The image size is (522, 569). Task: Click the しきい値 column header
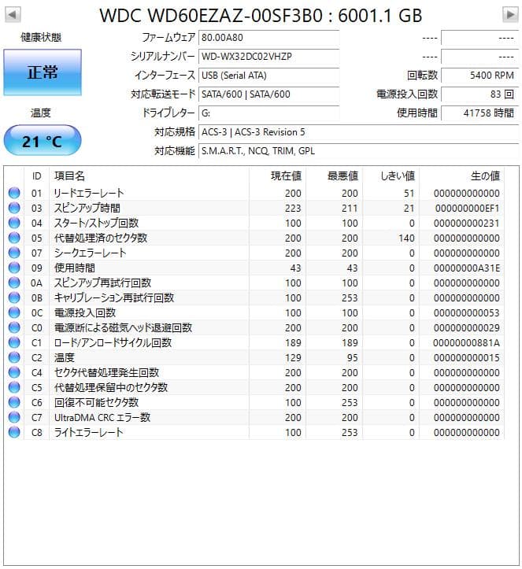click(391, 176)
